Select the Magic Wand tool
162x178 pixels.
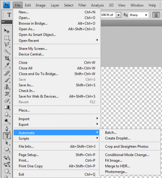tap(6, 51)
